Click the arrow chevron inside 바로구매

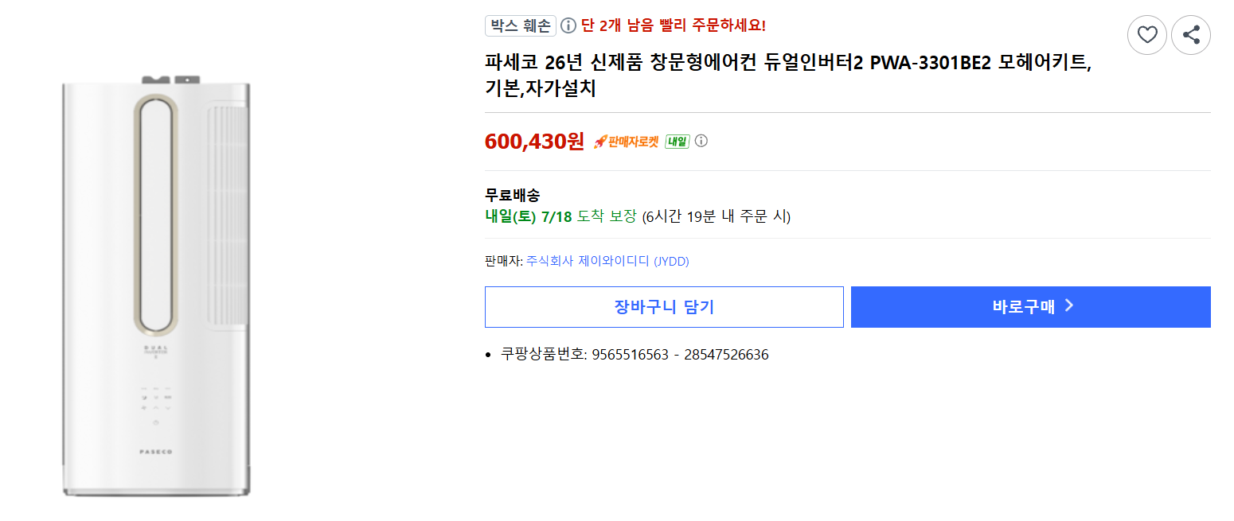[x=1069, y=306]
